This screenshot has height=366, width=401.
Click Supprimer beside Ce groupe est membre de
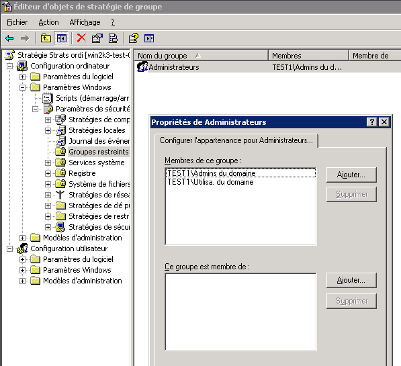[351, 301]
